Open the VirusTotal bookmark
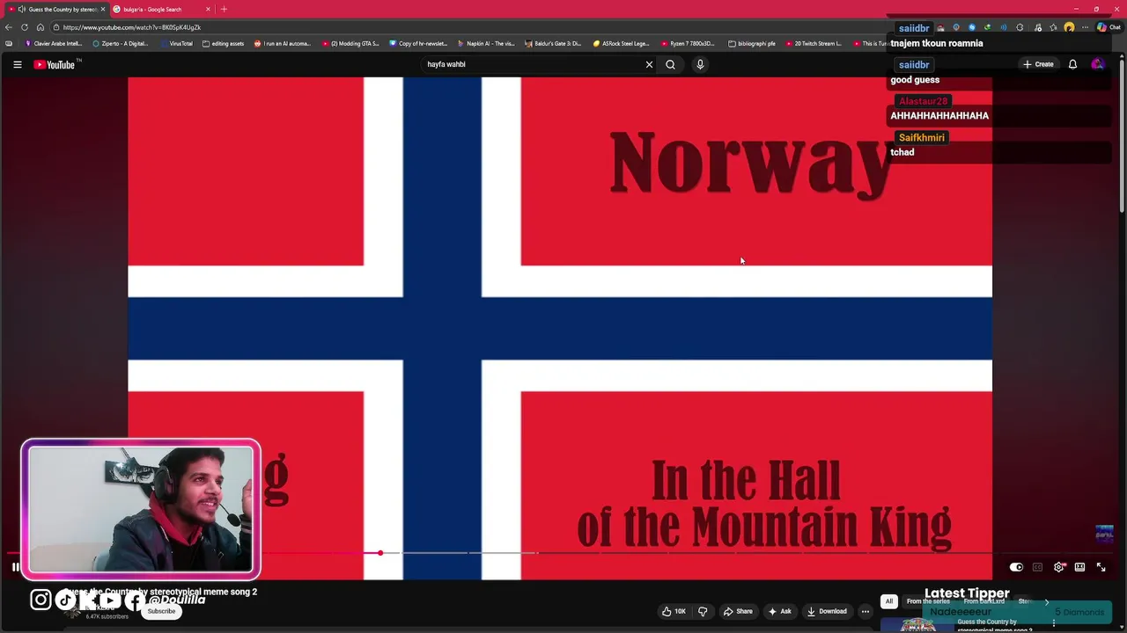This screenshot has width=1127, height=633. tap(176, 43)
